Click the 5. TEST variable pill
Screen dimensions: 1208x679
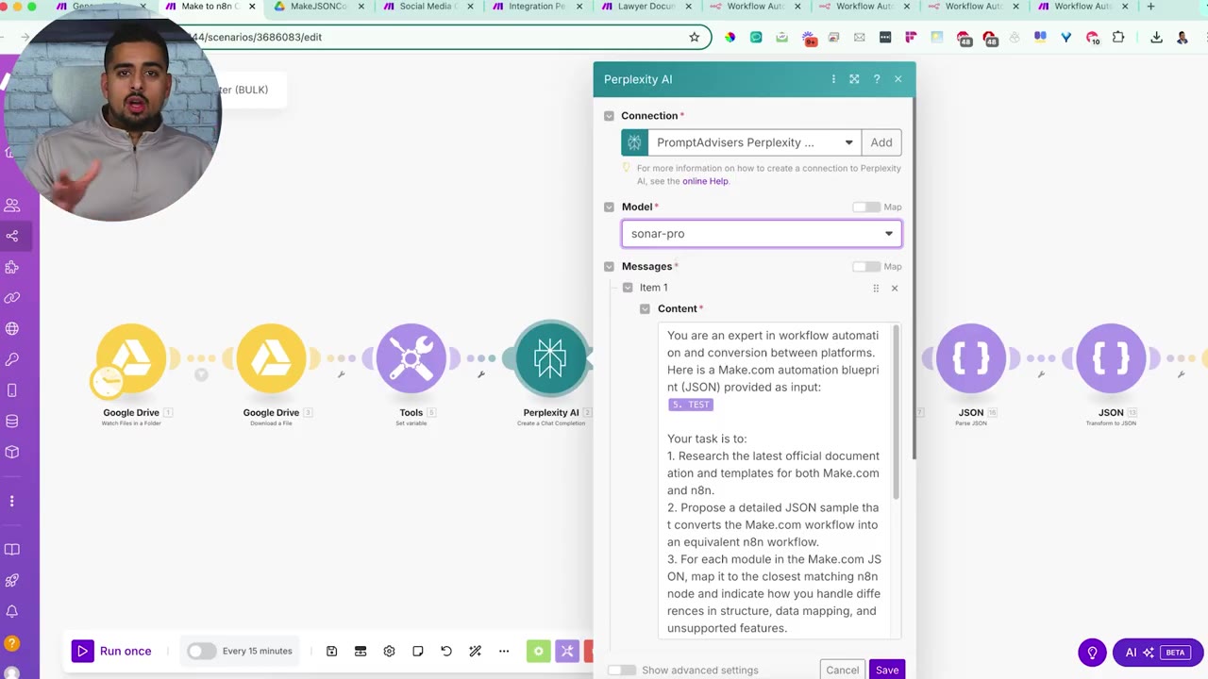691,404
